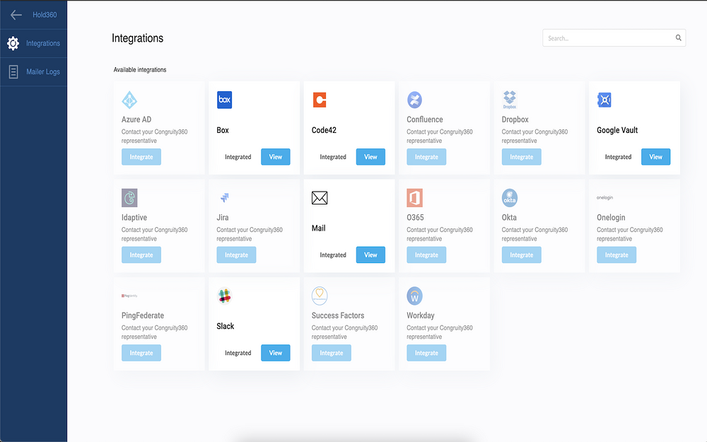Click the Idaptive logo icon

point(129,197)
